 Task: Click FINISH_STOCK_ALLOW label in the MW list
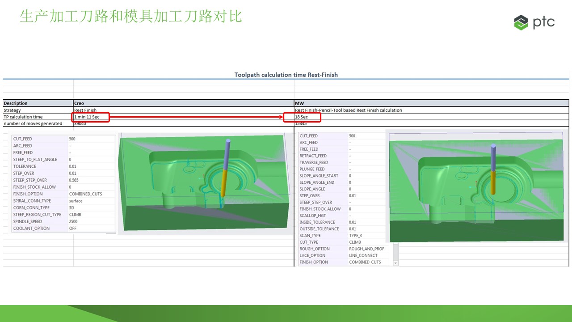click(320, 209)
